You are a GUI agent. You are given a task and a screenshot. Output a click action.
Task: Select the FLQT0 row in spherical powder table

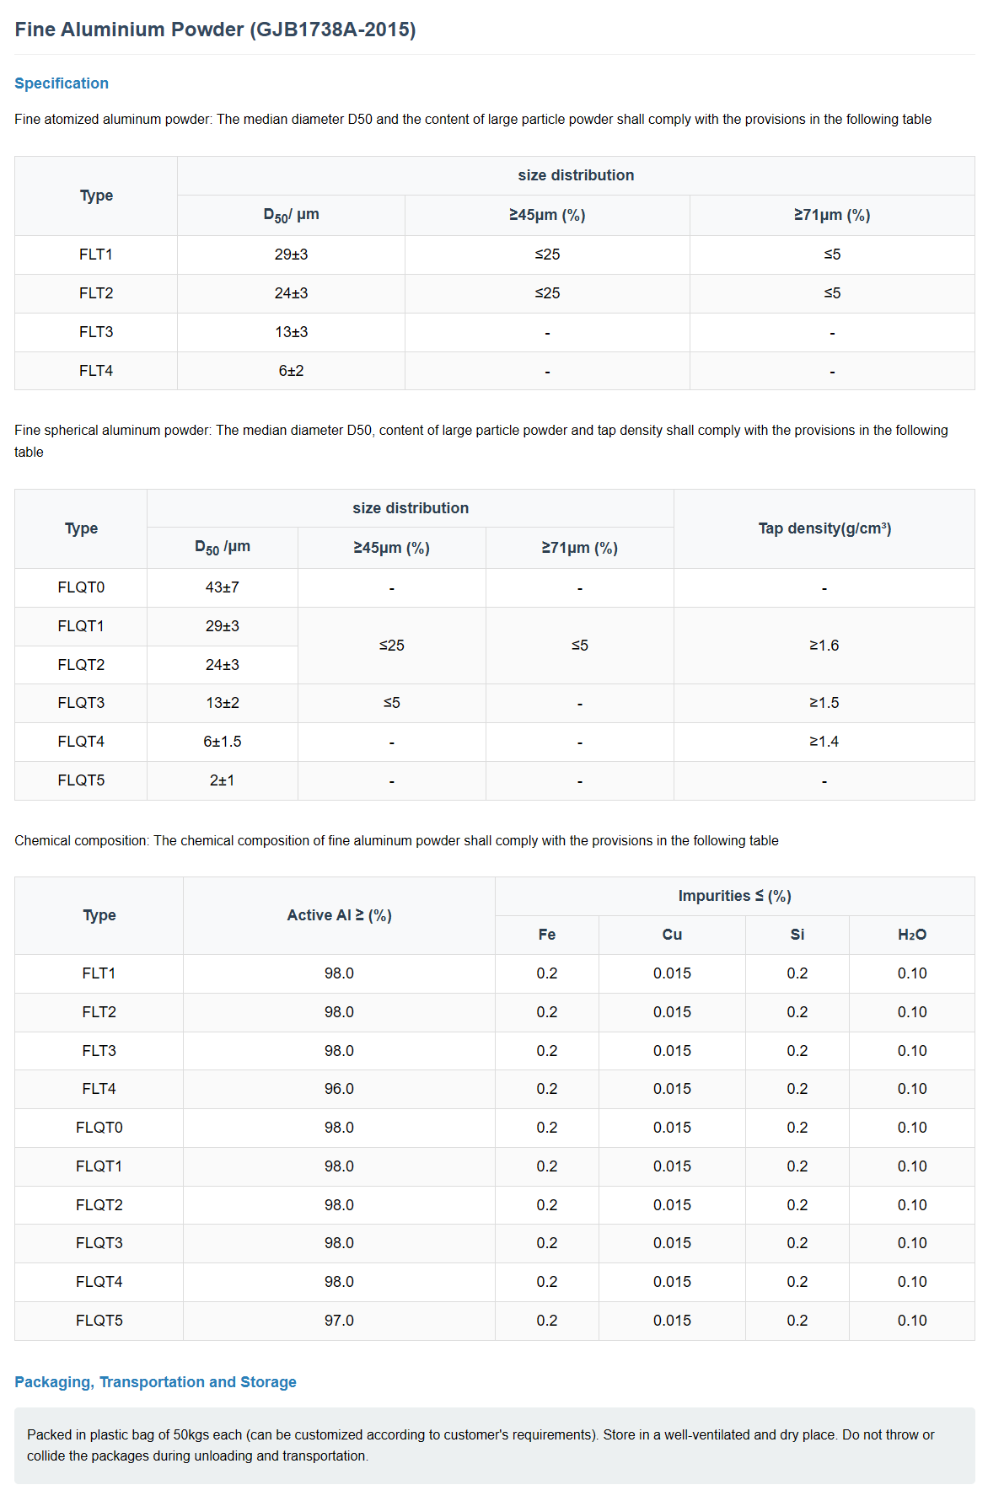tap(81, 587)
